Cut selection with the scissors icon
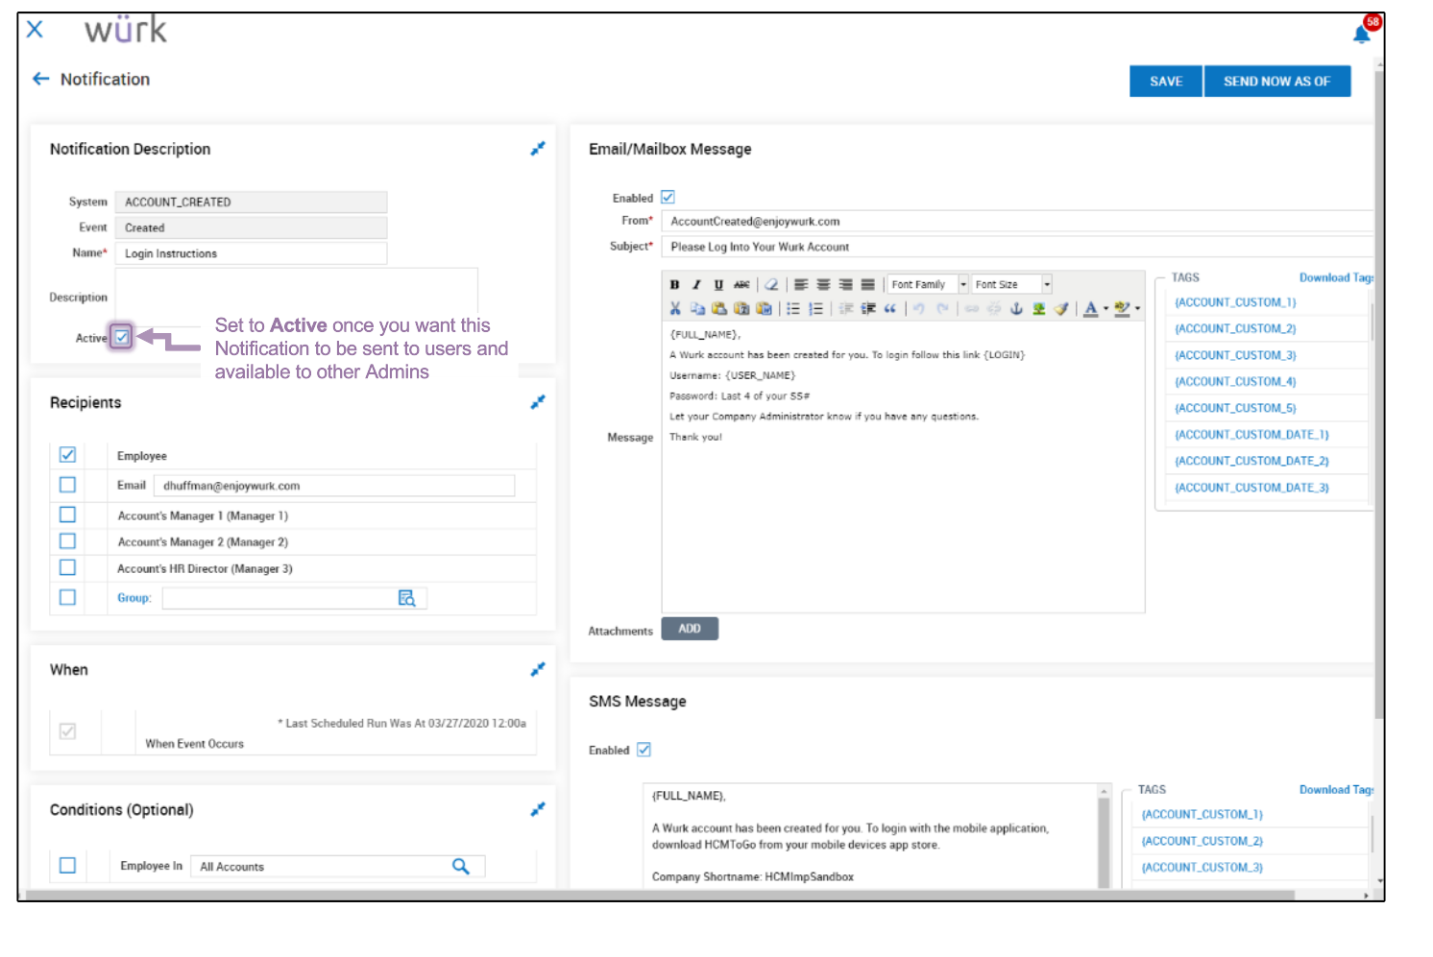This screenshot has height=957, width=1433. click(675, 308)
